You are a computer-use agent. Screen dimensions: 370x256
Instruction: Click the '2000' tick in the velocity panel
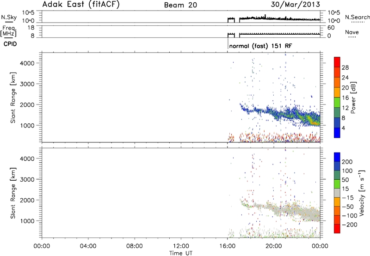[27, 200]
